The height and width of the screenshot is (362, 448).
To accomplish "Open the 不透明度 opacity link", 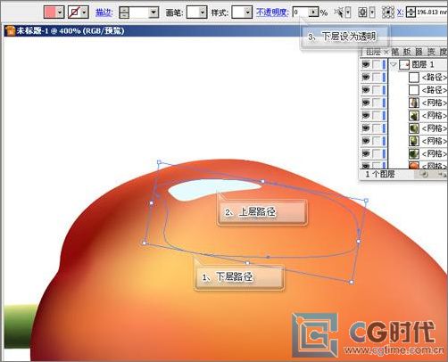I will click(272, 12).
